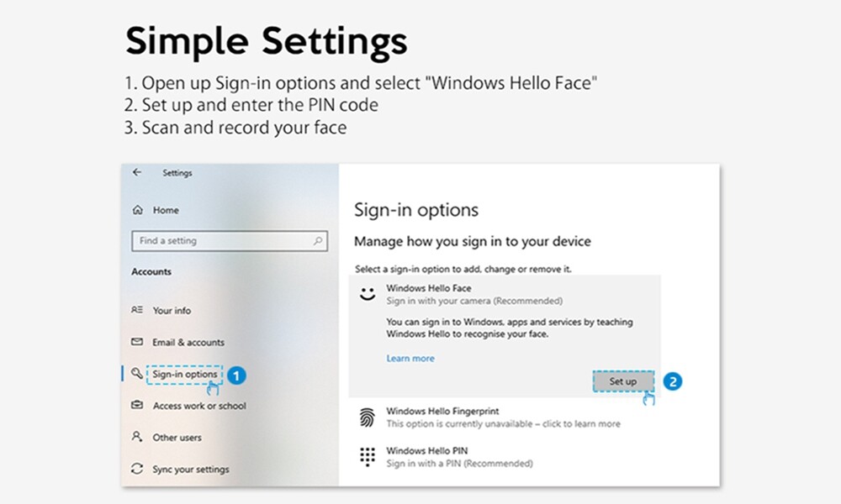Click the Windows Hello Fingerprint icon

click(x=367, y=417)
